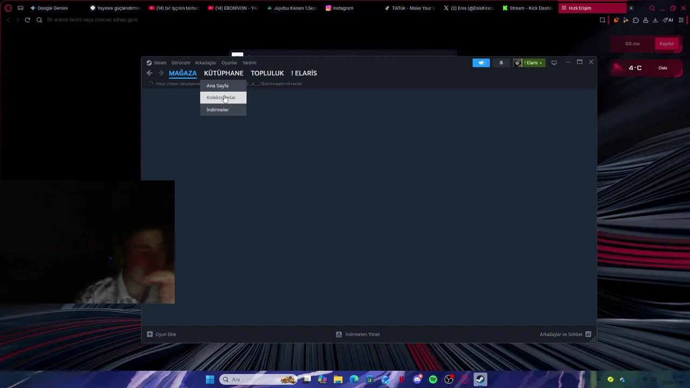Open browser downloads arrow icon

click(655, 20)
